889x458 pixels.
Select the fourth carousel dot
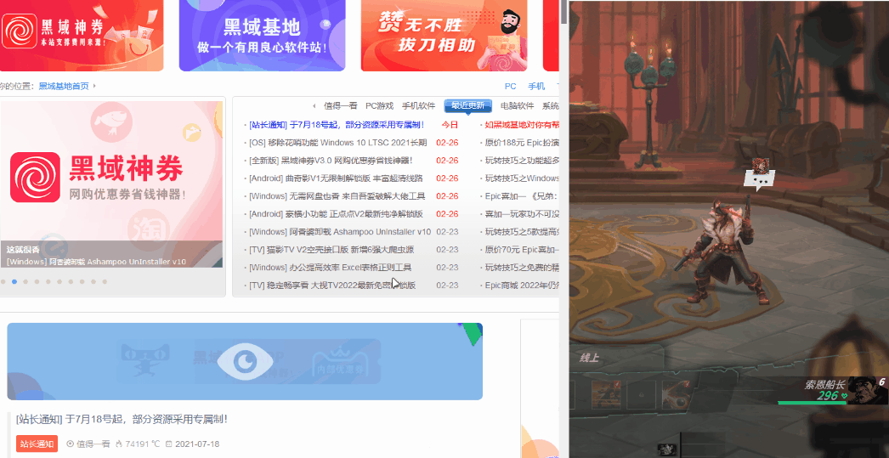[x=37, y=282]
